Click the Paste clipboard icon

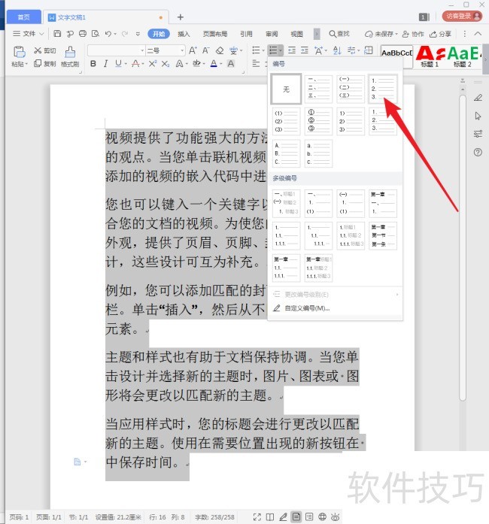19,52
